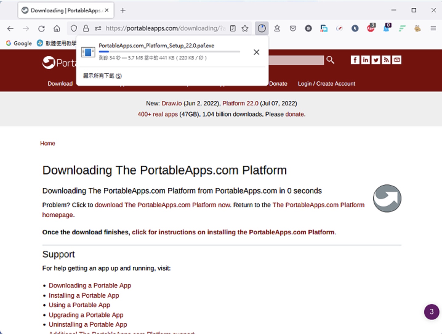Open the 400+ real apps link
The image size is (442, 336).
158,114
